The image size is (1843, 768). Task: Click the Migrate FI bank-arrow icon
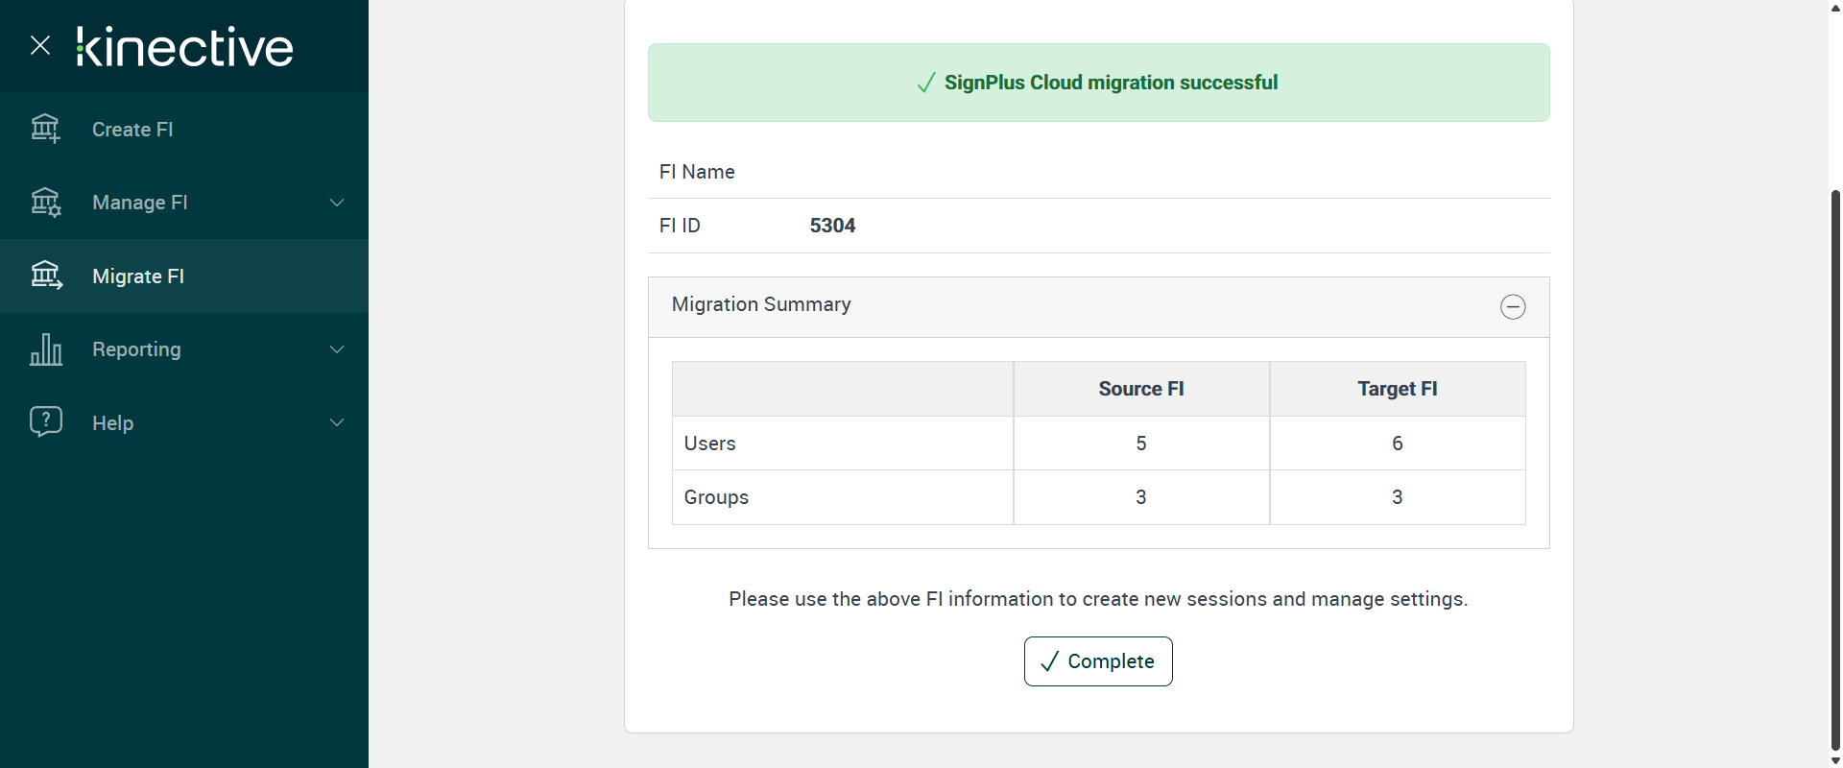click(45, 276)
